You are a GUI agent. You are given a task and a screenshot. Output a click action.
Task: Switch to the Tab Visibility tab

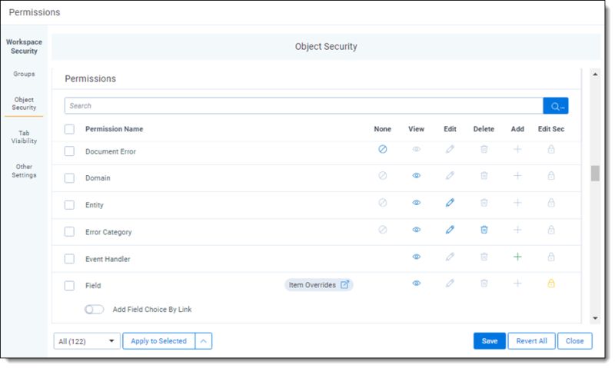24,137
